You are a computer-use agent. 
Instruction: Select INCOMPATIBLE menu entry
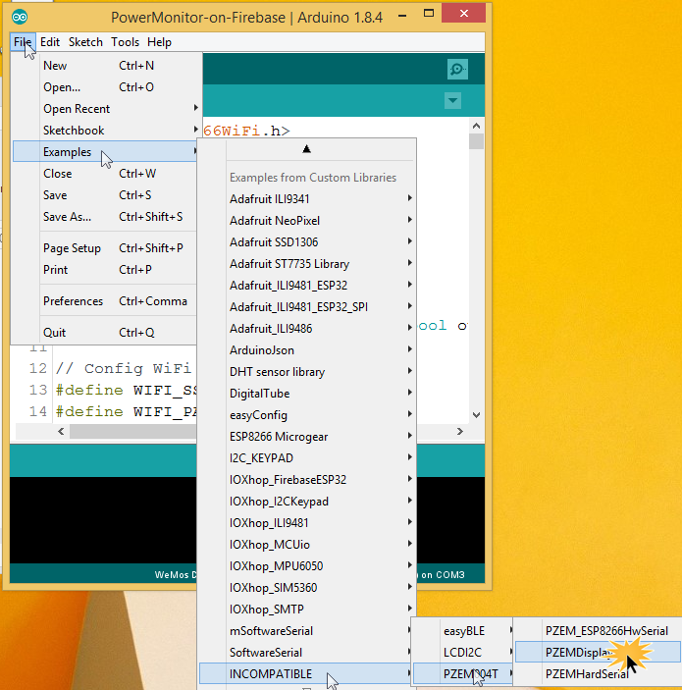(306, 673)
